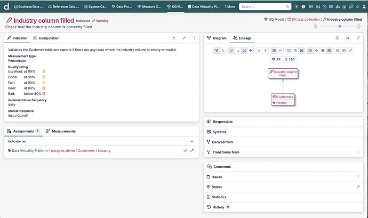Image resolution: width=368 pixels, height=218 pixels.
Task: Open the home logo icon
Action: point(7,6)
